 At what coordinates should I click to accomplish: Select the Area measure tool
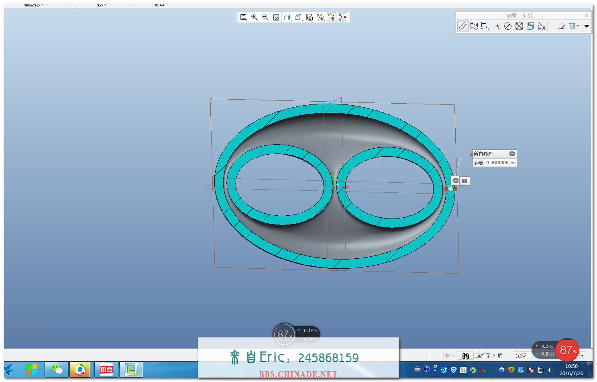point(519,26)
